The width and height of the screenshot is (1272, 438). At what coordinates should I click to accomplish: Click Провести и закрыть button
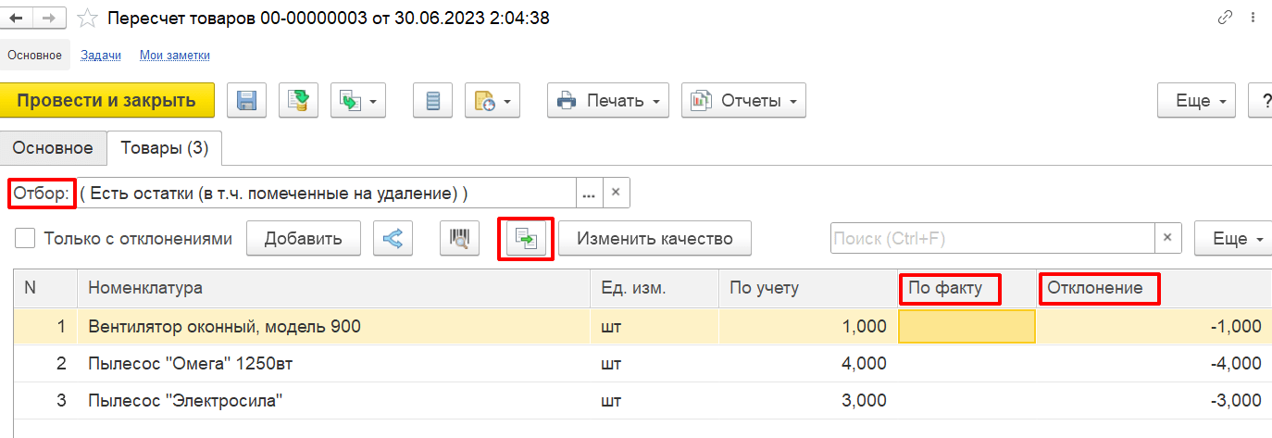106,101
